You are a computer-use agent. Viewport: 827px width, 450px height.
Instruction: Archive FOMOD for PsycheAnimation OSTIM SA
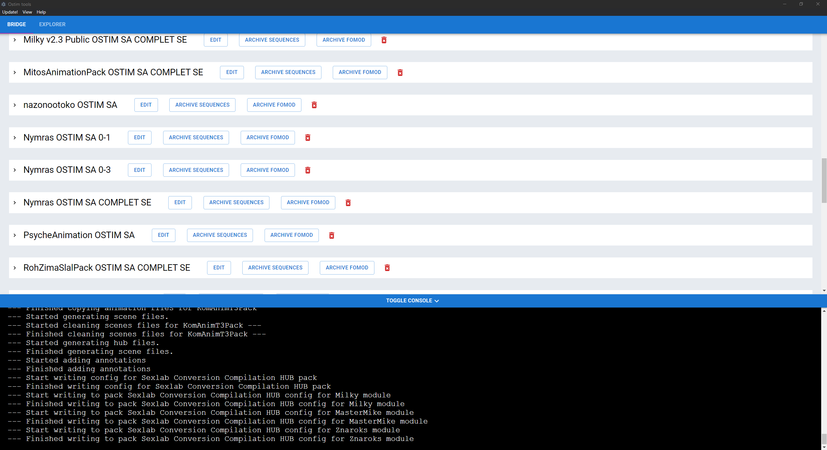point(291,235)
